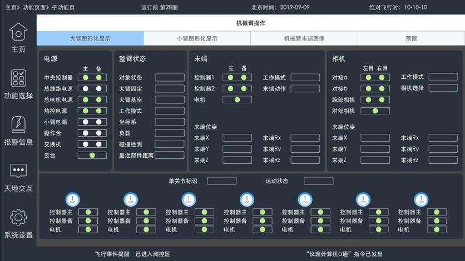Toggle 相机 对接b indicator
Image resolution: width=465 pixels, height=261 pixels.
(x=375, y=88)
